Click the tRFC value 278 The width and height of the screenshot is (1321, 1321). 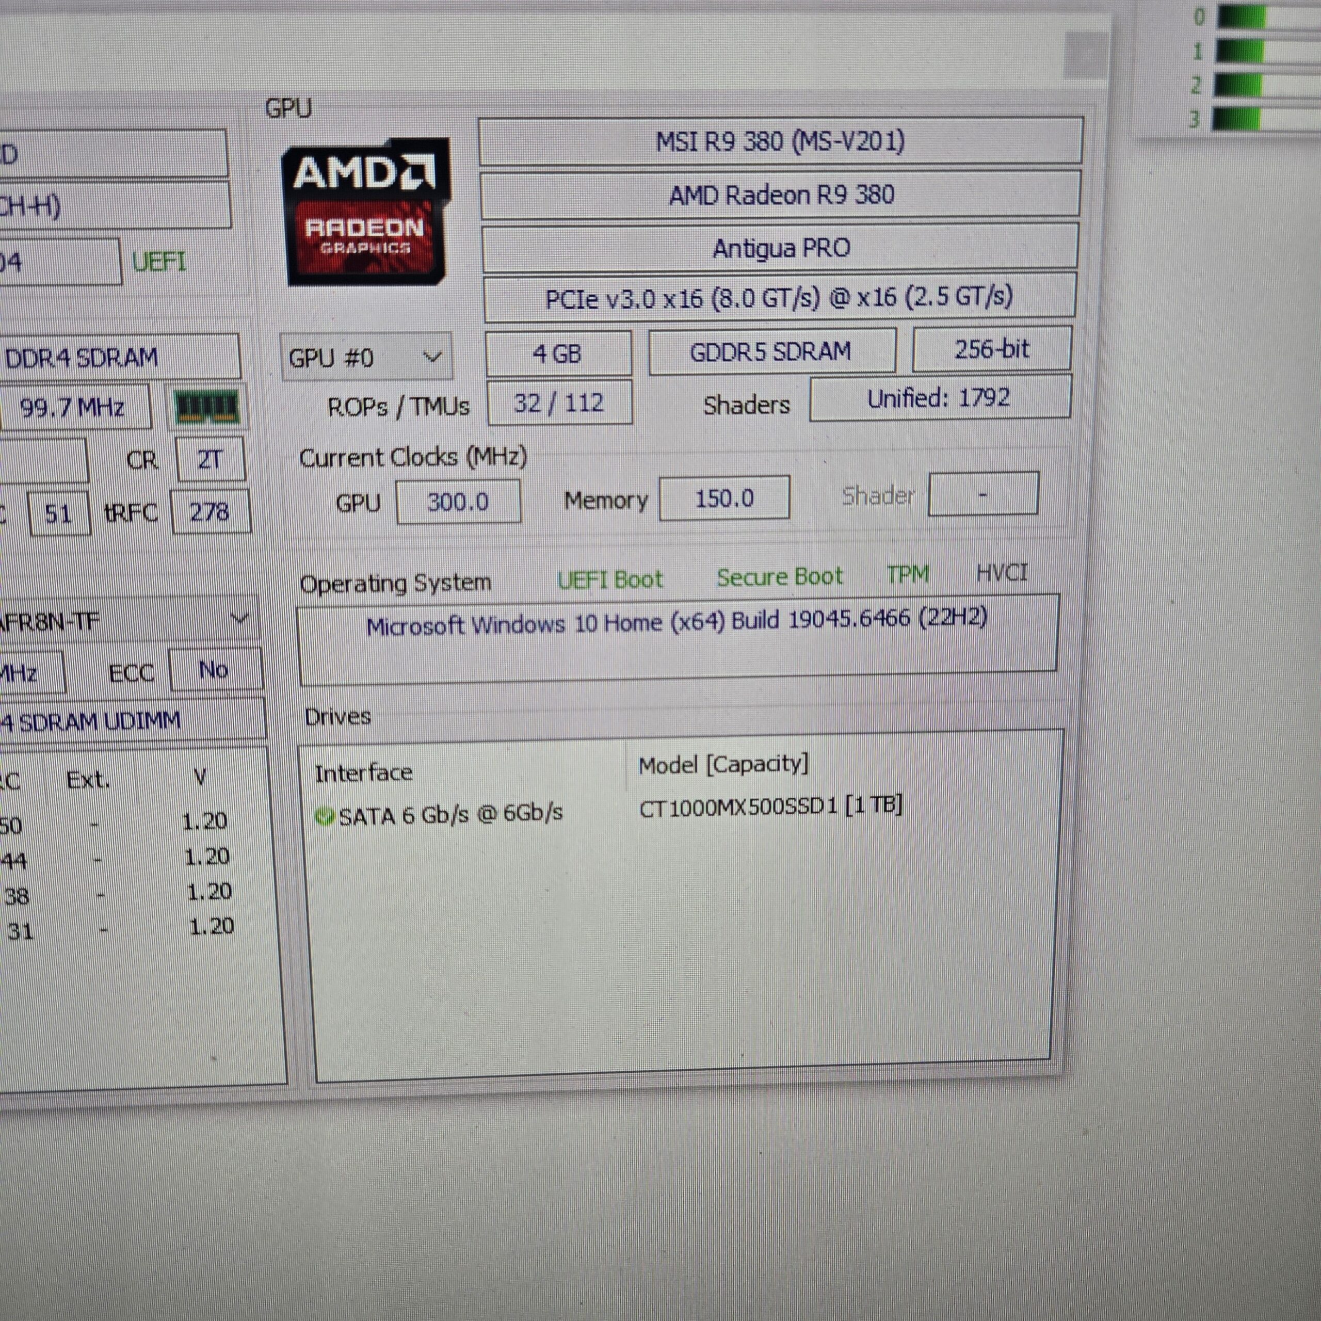tap(210, 512)
